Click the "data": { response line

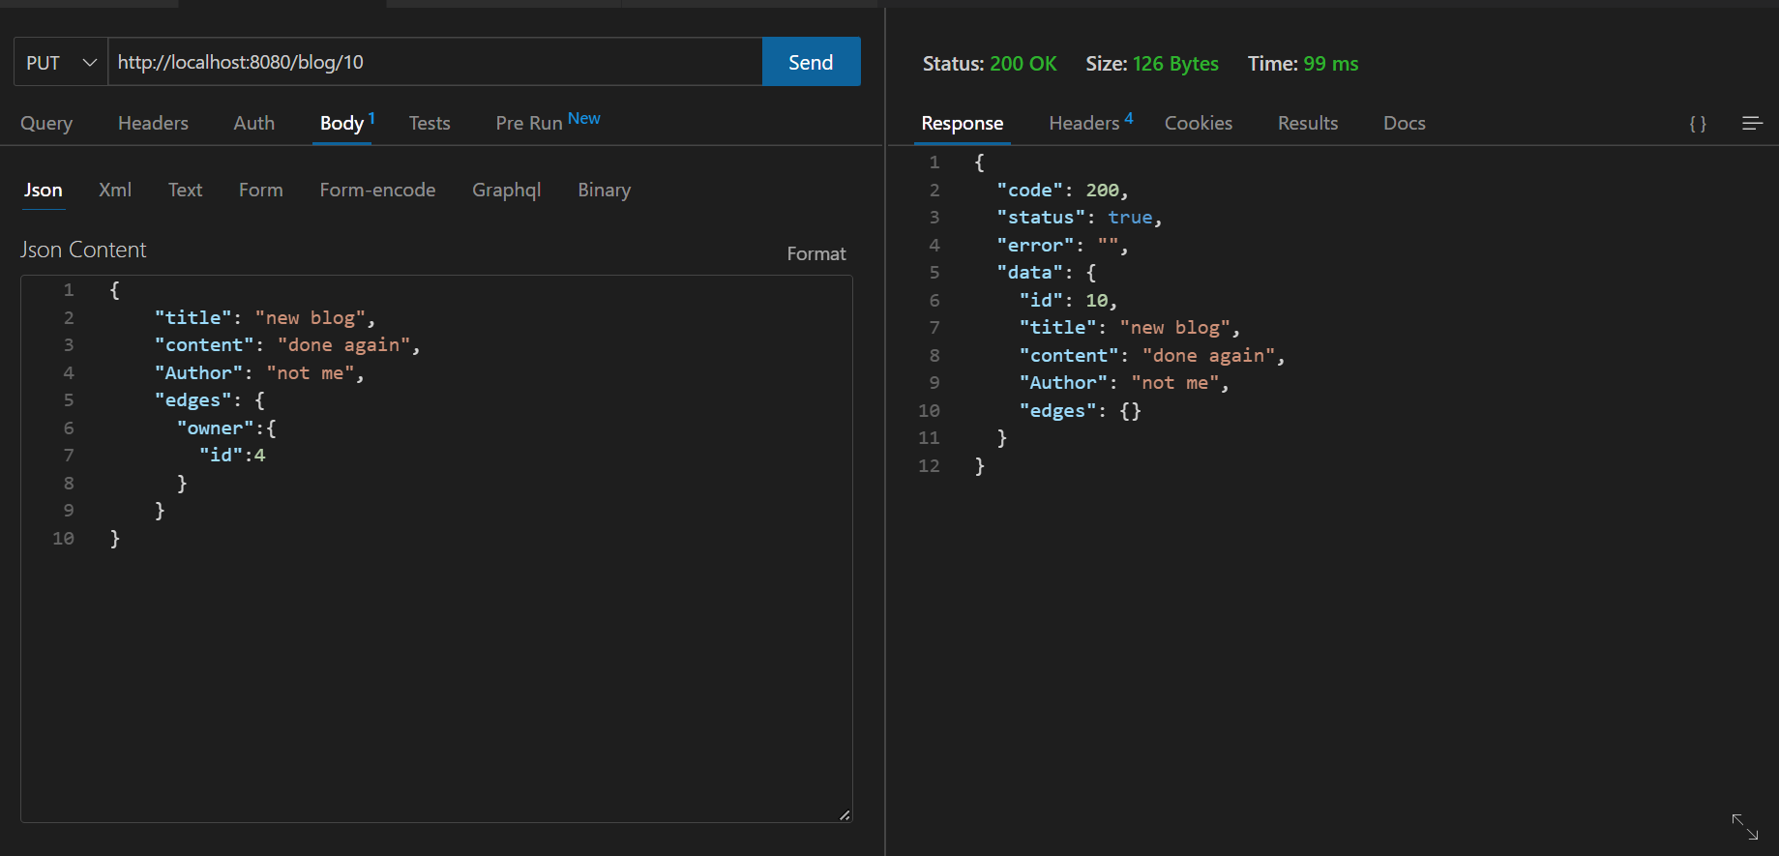click(1047, 272)
